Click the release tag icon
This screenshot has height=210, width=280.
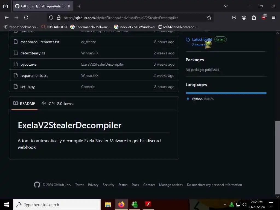(188, 40)
